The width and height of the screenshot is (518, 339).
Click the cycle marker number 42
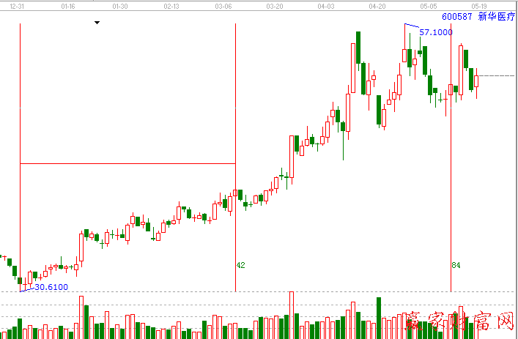[240, 265]
